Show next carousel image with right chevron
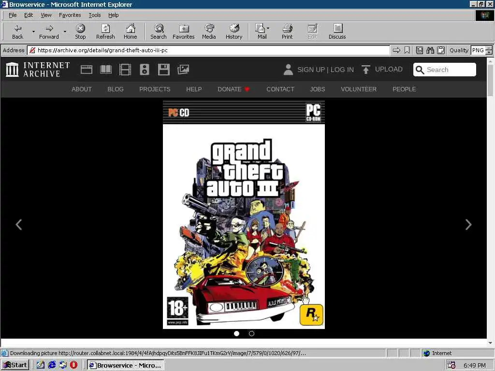495x371 pixels. click(468, 225)
